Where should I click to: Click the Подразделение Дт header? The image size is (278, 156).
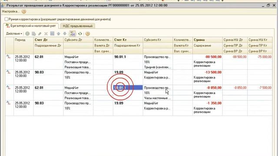(x=48, y=45)
